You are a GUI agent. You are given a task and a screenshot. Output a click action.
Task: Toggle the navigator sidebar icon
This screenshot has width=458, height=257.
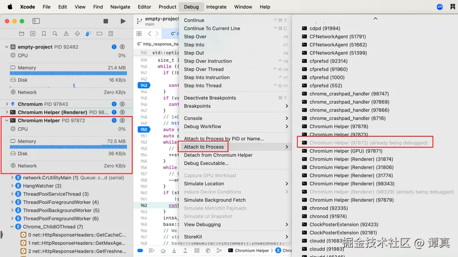pyautogui.click(x=36, y=21)
